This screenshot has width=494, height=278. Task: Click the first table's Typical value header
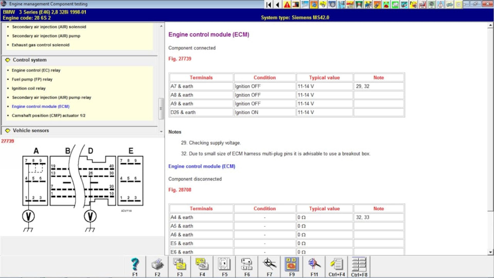point(324,78)
